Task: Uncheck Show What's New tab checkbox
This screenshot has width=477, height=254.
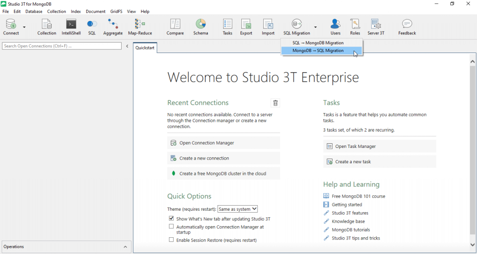Action: (x=171, y=218)
